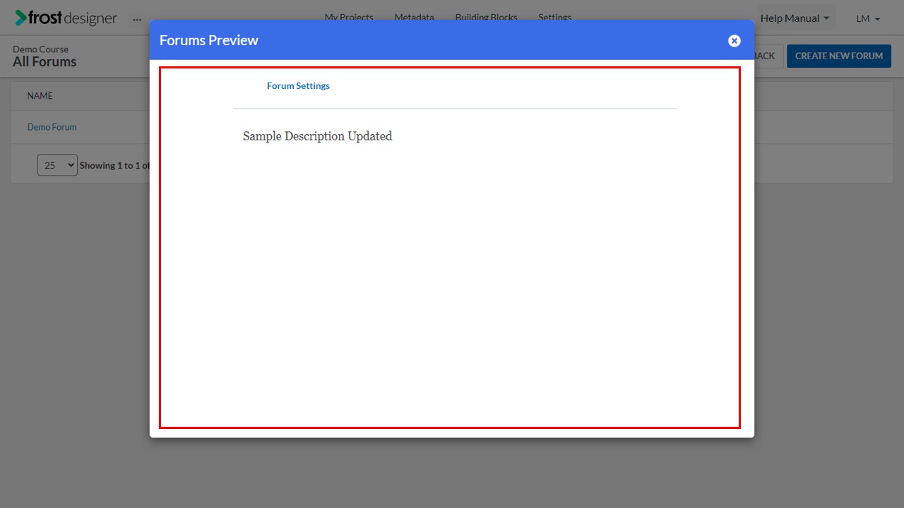Open the Metadata navigation item
This screenshot has width=904, height=508.
pos(414,17)
